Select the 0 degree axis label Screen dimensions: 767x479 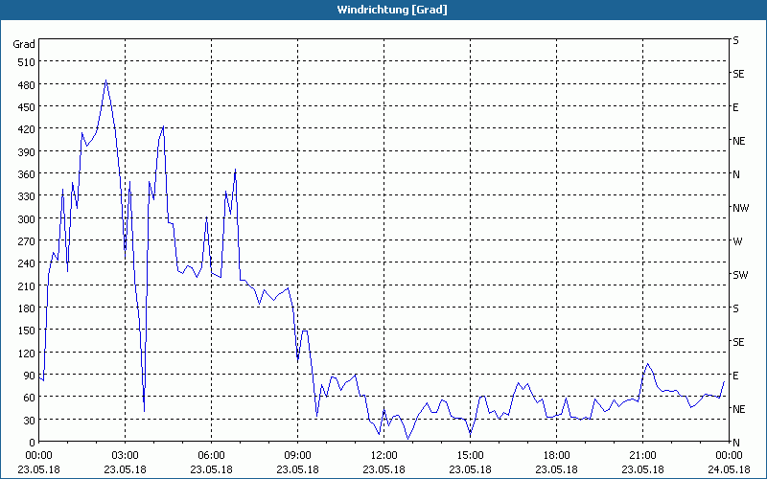point(32,443)
